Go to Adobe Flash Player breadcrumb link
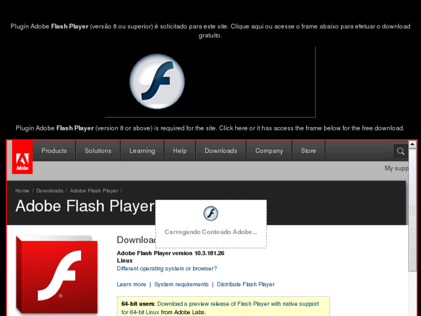Screen dimensions: 421x316 click(x=94, y=191)
